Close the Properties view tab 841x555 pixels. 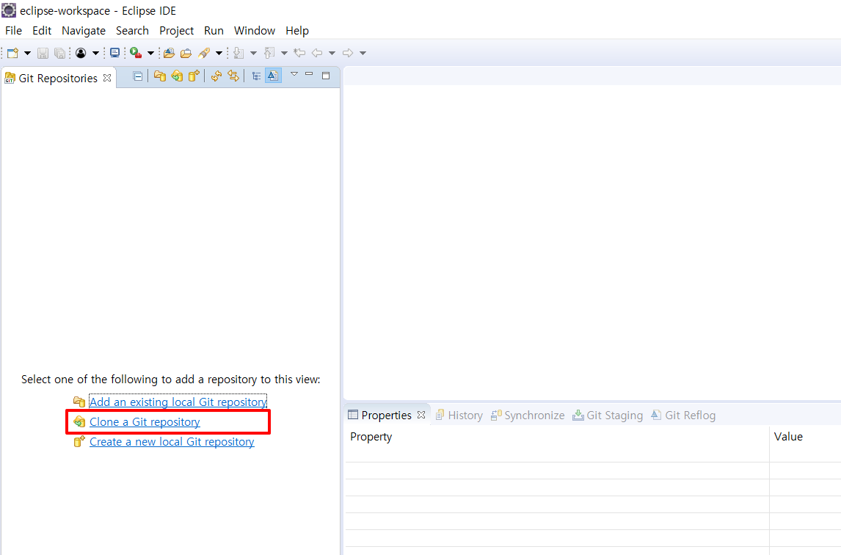421,415
